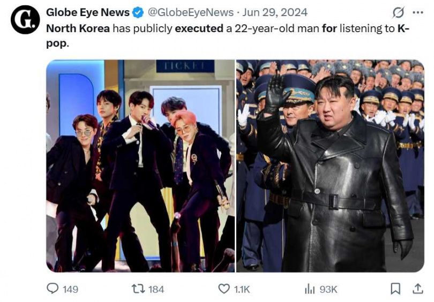Open the right photo of man in leather coat
The width and height of the screenshot is (434, 302).
click(x=330, y=165)
